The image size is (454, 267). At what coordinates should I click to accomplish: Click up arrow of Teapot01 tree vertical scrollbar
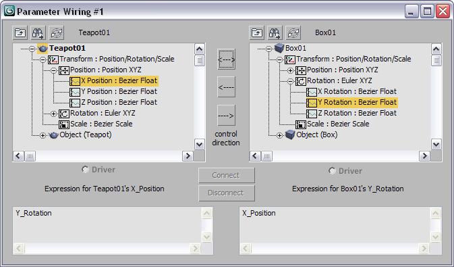coord(199,49)
